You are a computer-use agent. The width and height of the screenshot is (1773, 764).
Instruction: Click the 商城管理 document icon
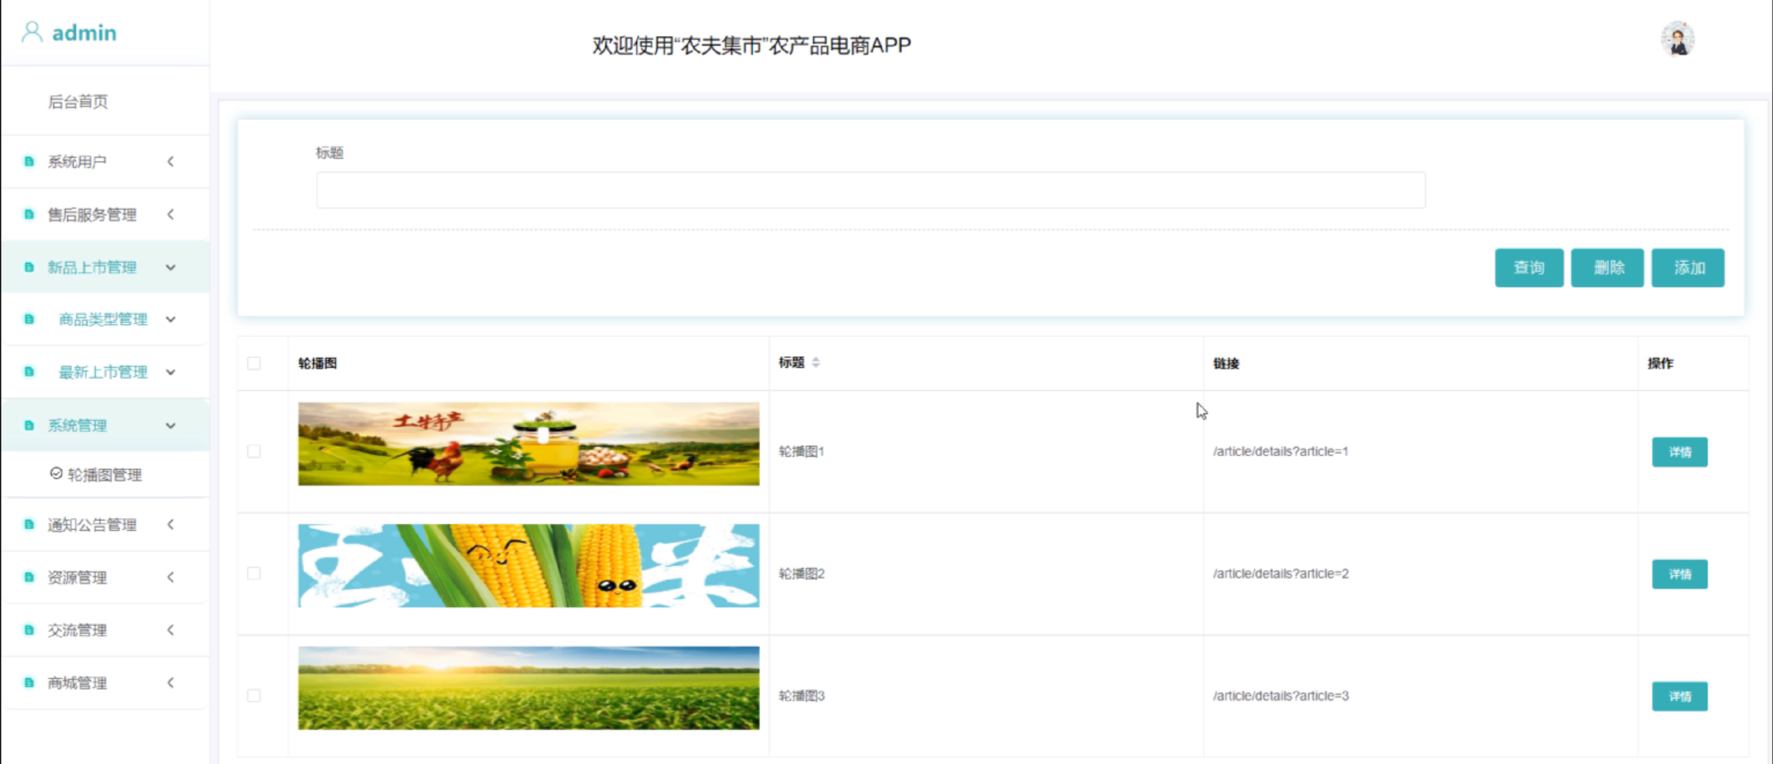pos(29,683)
